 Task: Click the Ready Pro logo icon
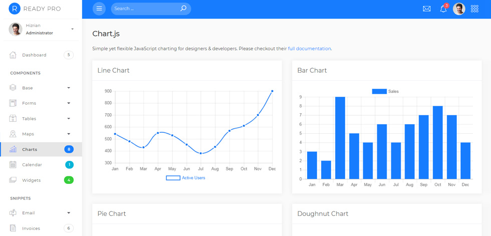pyautogui.click(x=14, y=9)
